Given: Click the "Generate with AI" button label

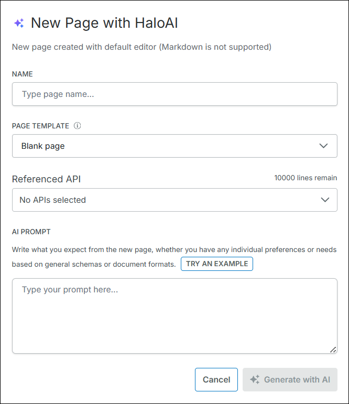Looking at the screenshot, I should [297, 380].
